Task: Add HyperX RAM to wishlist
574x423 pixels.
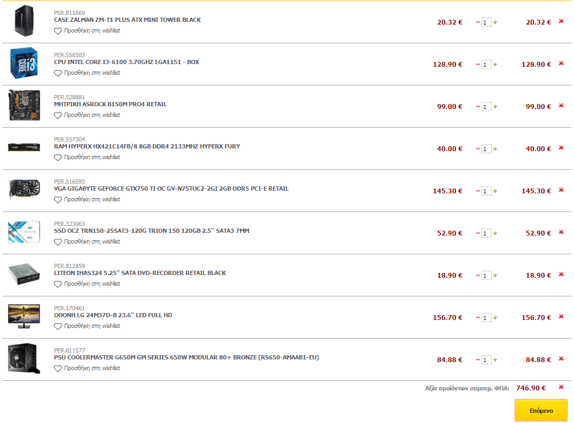Action: pyautogui.click(x=87, y=158)
